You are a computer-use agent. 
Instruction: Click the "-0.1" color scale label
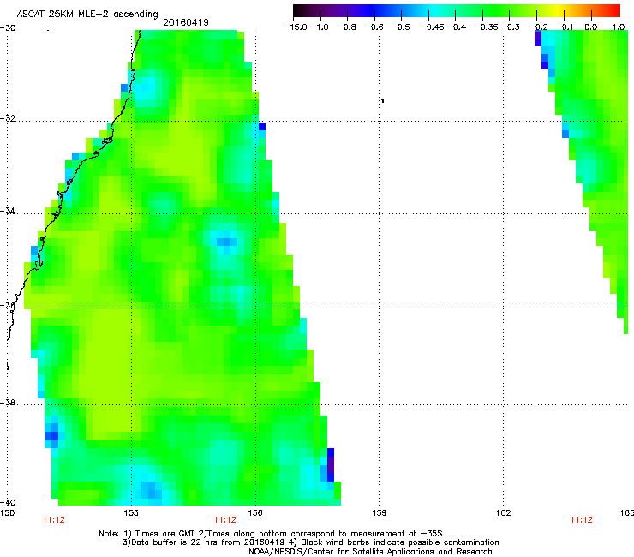click(x=565, y=27)
